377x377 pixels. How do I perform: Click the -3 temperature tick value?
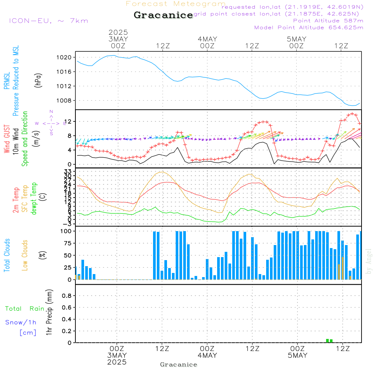[x=67, y=224]
